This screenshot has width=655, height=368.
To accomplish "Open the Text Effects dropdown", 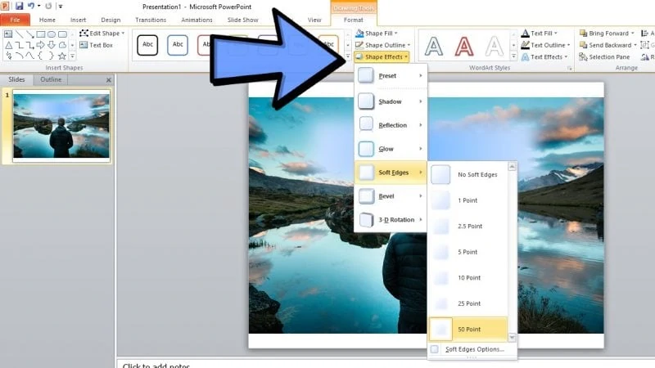I will tap(544, 56).
